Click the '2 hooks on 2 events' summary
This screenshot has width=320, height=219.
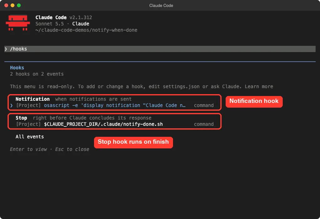(37, 74)
